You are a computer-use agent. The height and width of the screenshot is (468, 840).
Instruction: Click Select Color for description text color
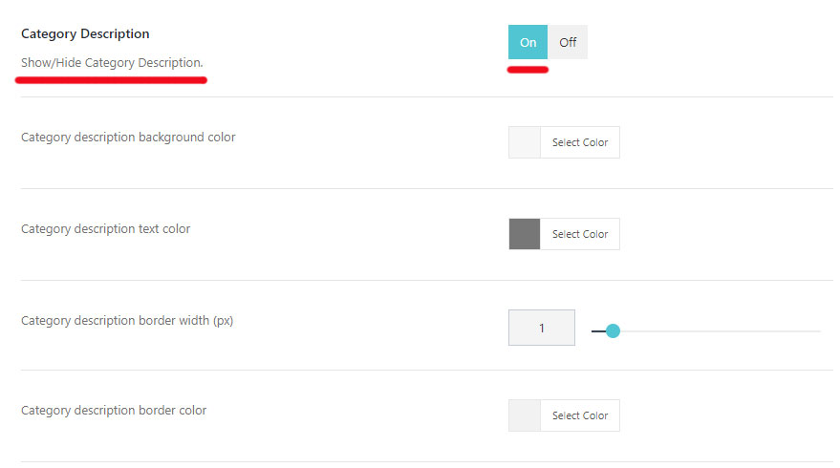point(580,234)
